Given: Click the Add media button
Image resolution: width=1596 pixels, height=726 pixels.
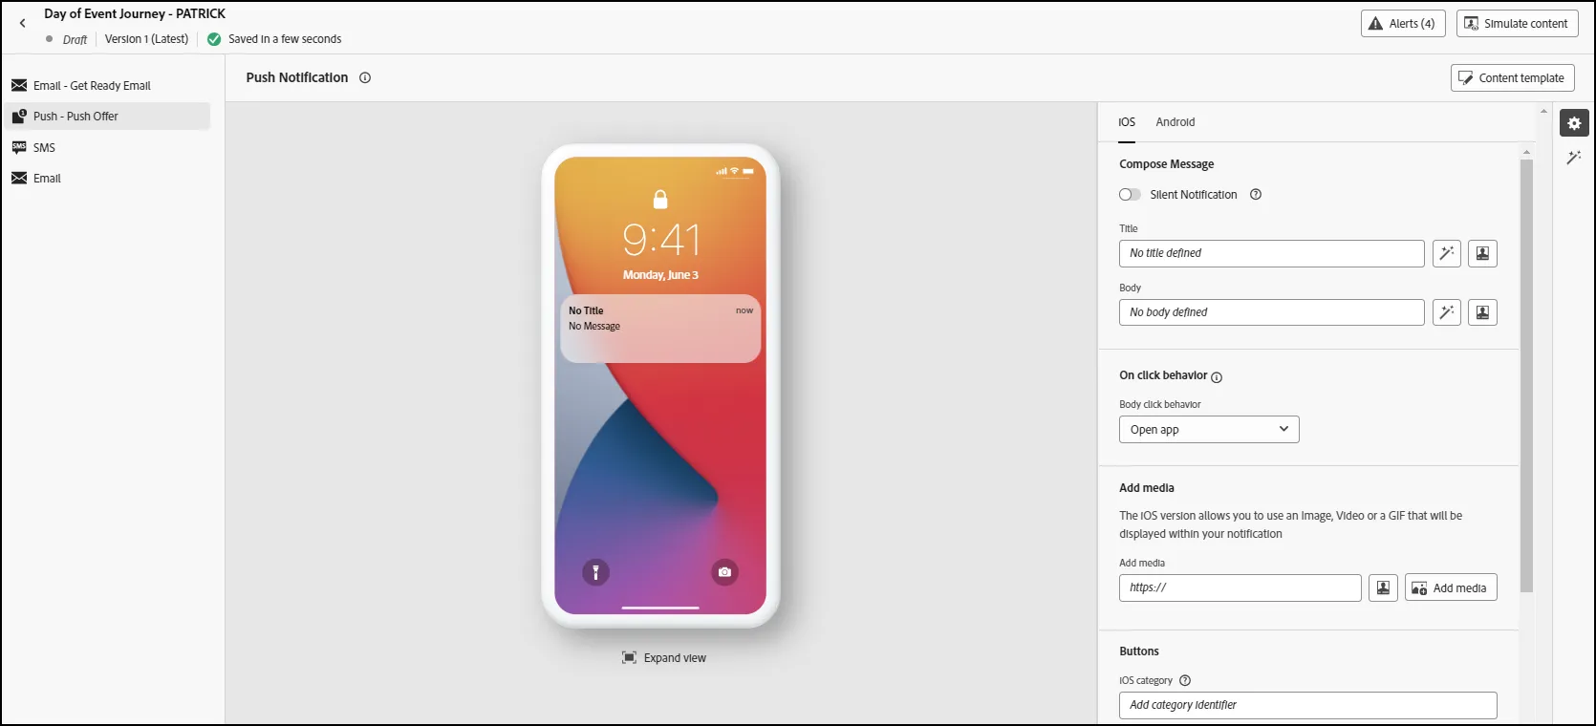Looking at the screenshot, I should [1451, 588].
